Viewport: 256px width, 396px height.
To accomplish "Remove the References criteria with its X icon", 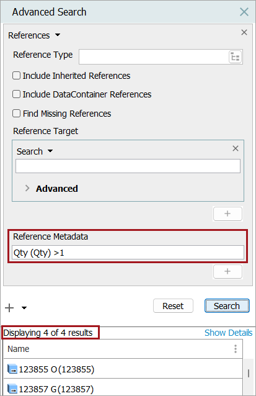I will pyautogui.click(x=244, y=32).
